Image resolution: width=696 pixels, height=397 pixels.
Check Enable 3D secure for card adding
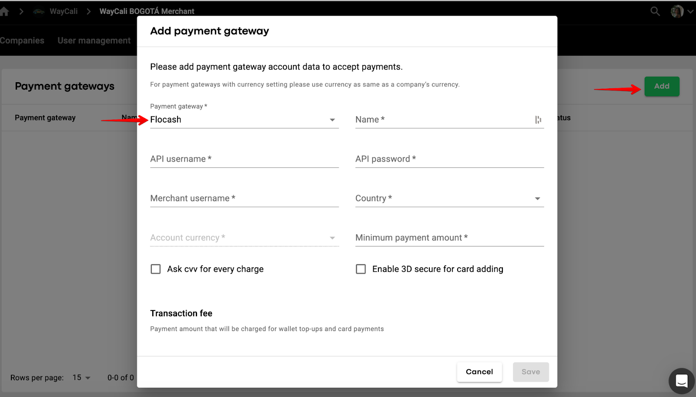tap(361, 269)
